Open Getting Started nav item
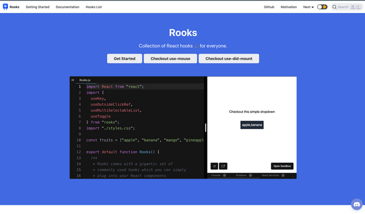The height and width of the screenshot is (214, 365). pos(38,7)
